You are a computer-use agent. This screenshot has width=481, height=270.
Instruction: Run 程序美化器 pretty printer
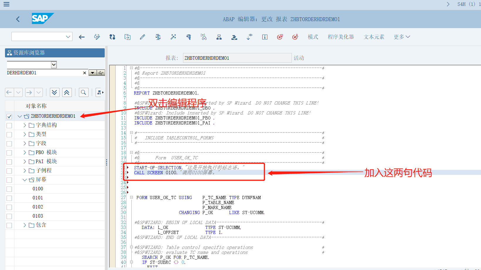coord(341,37)
